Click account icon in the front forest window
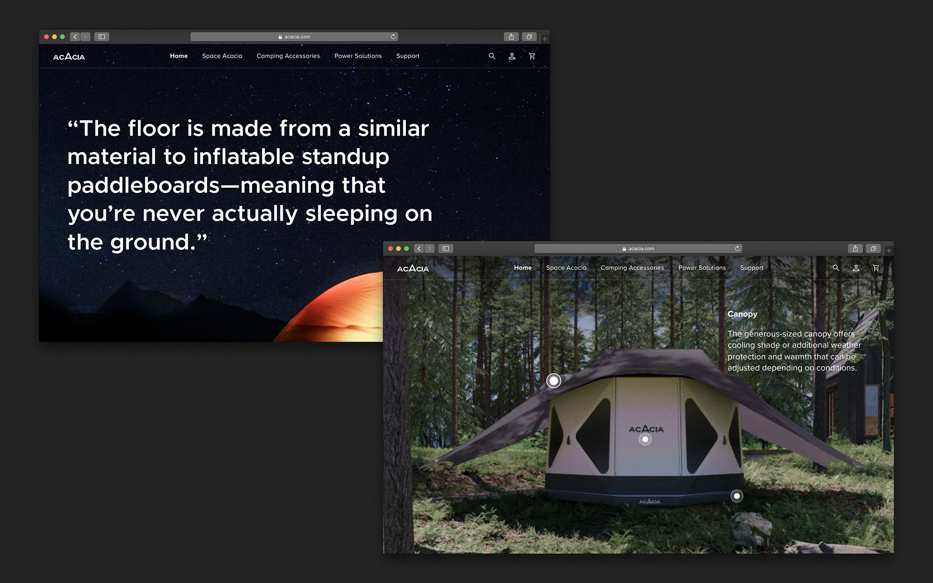This screenshot has width=933, height=583. tap(856, 268)
